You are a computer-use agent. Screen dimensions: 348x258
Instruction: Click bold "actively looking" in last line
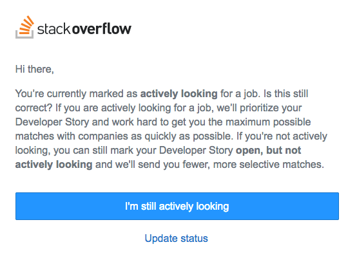tap(53, 165)
